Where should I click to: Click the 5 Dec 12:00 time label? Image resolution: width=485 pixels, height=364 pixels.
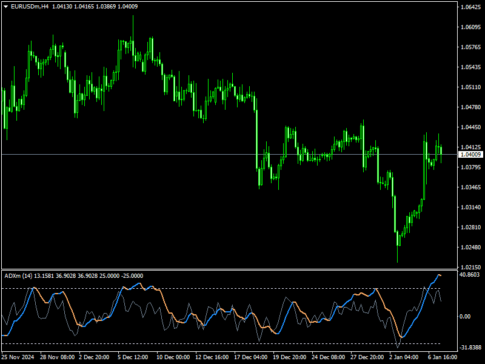(x=133, y=357)
